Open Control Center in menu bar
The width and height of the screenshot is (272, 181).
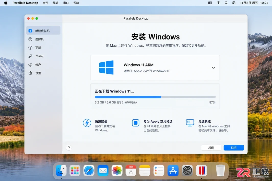(x=234, y=3)
